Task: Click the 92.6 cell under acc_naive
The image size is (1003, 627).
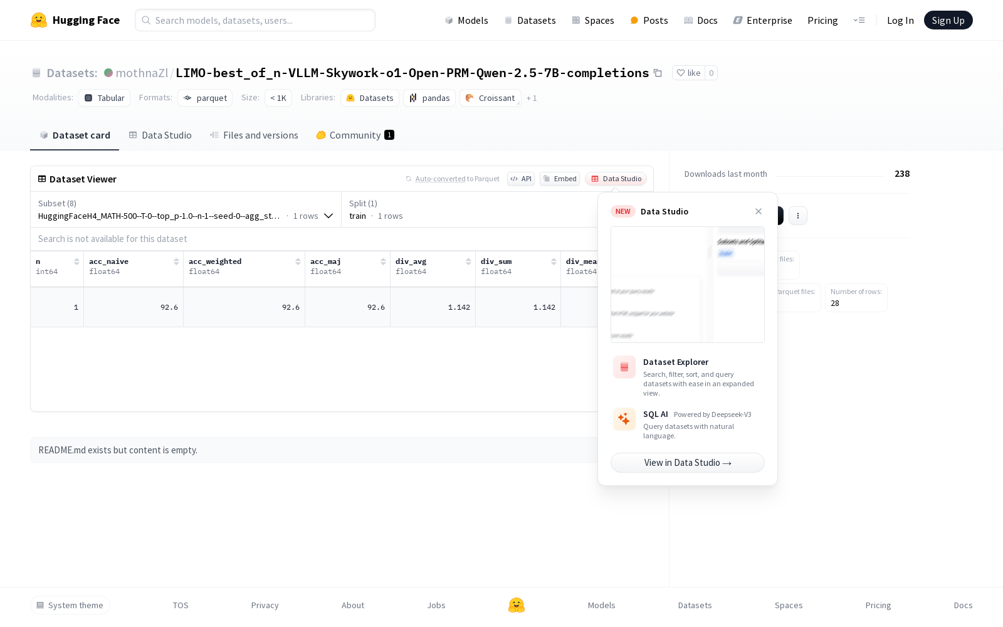Action: point(134,307)
